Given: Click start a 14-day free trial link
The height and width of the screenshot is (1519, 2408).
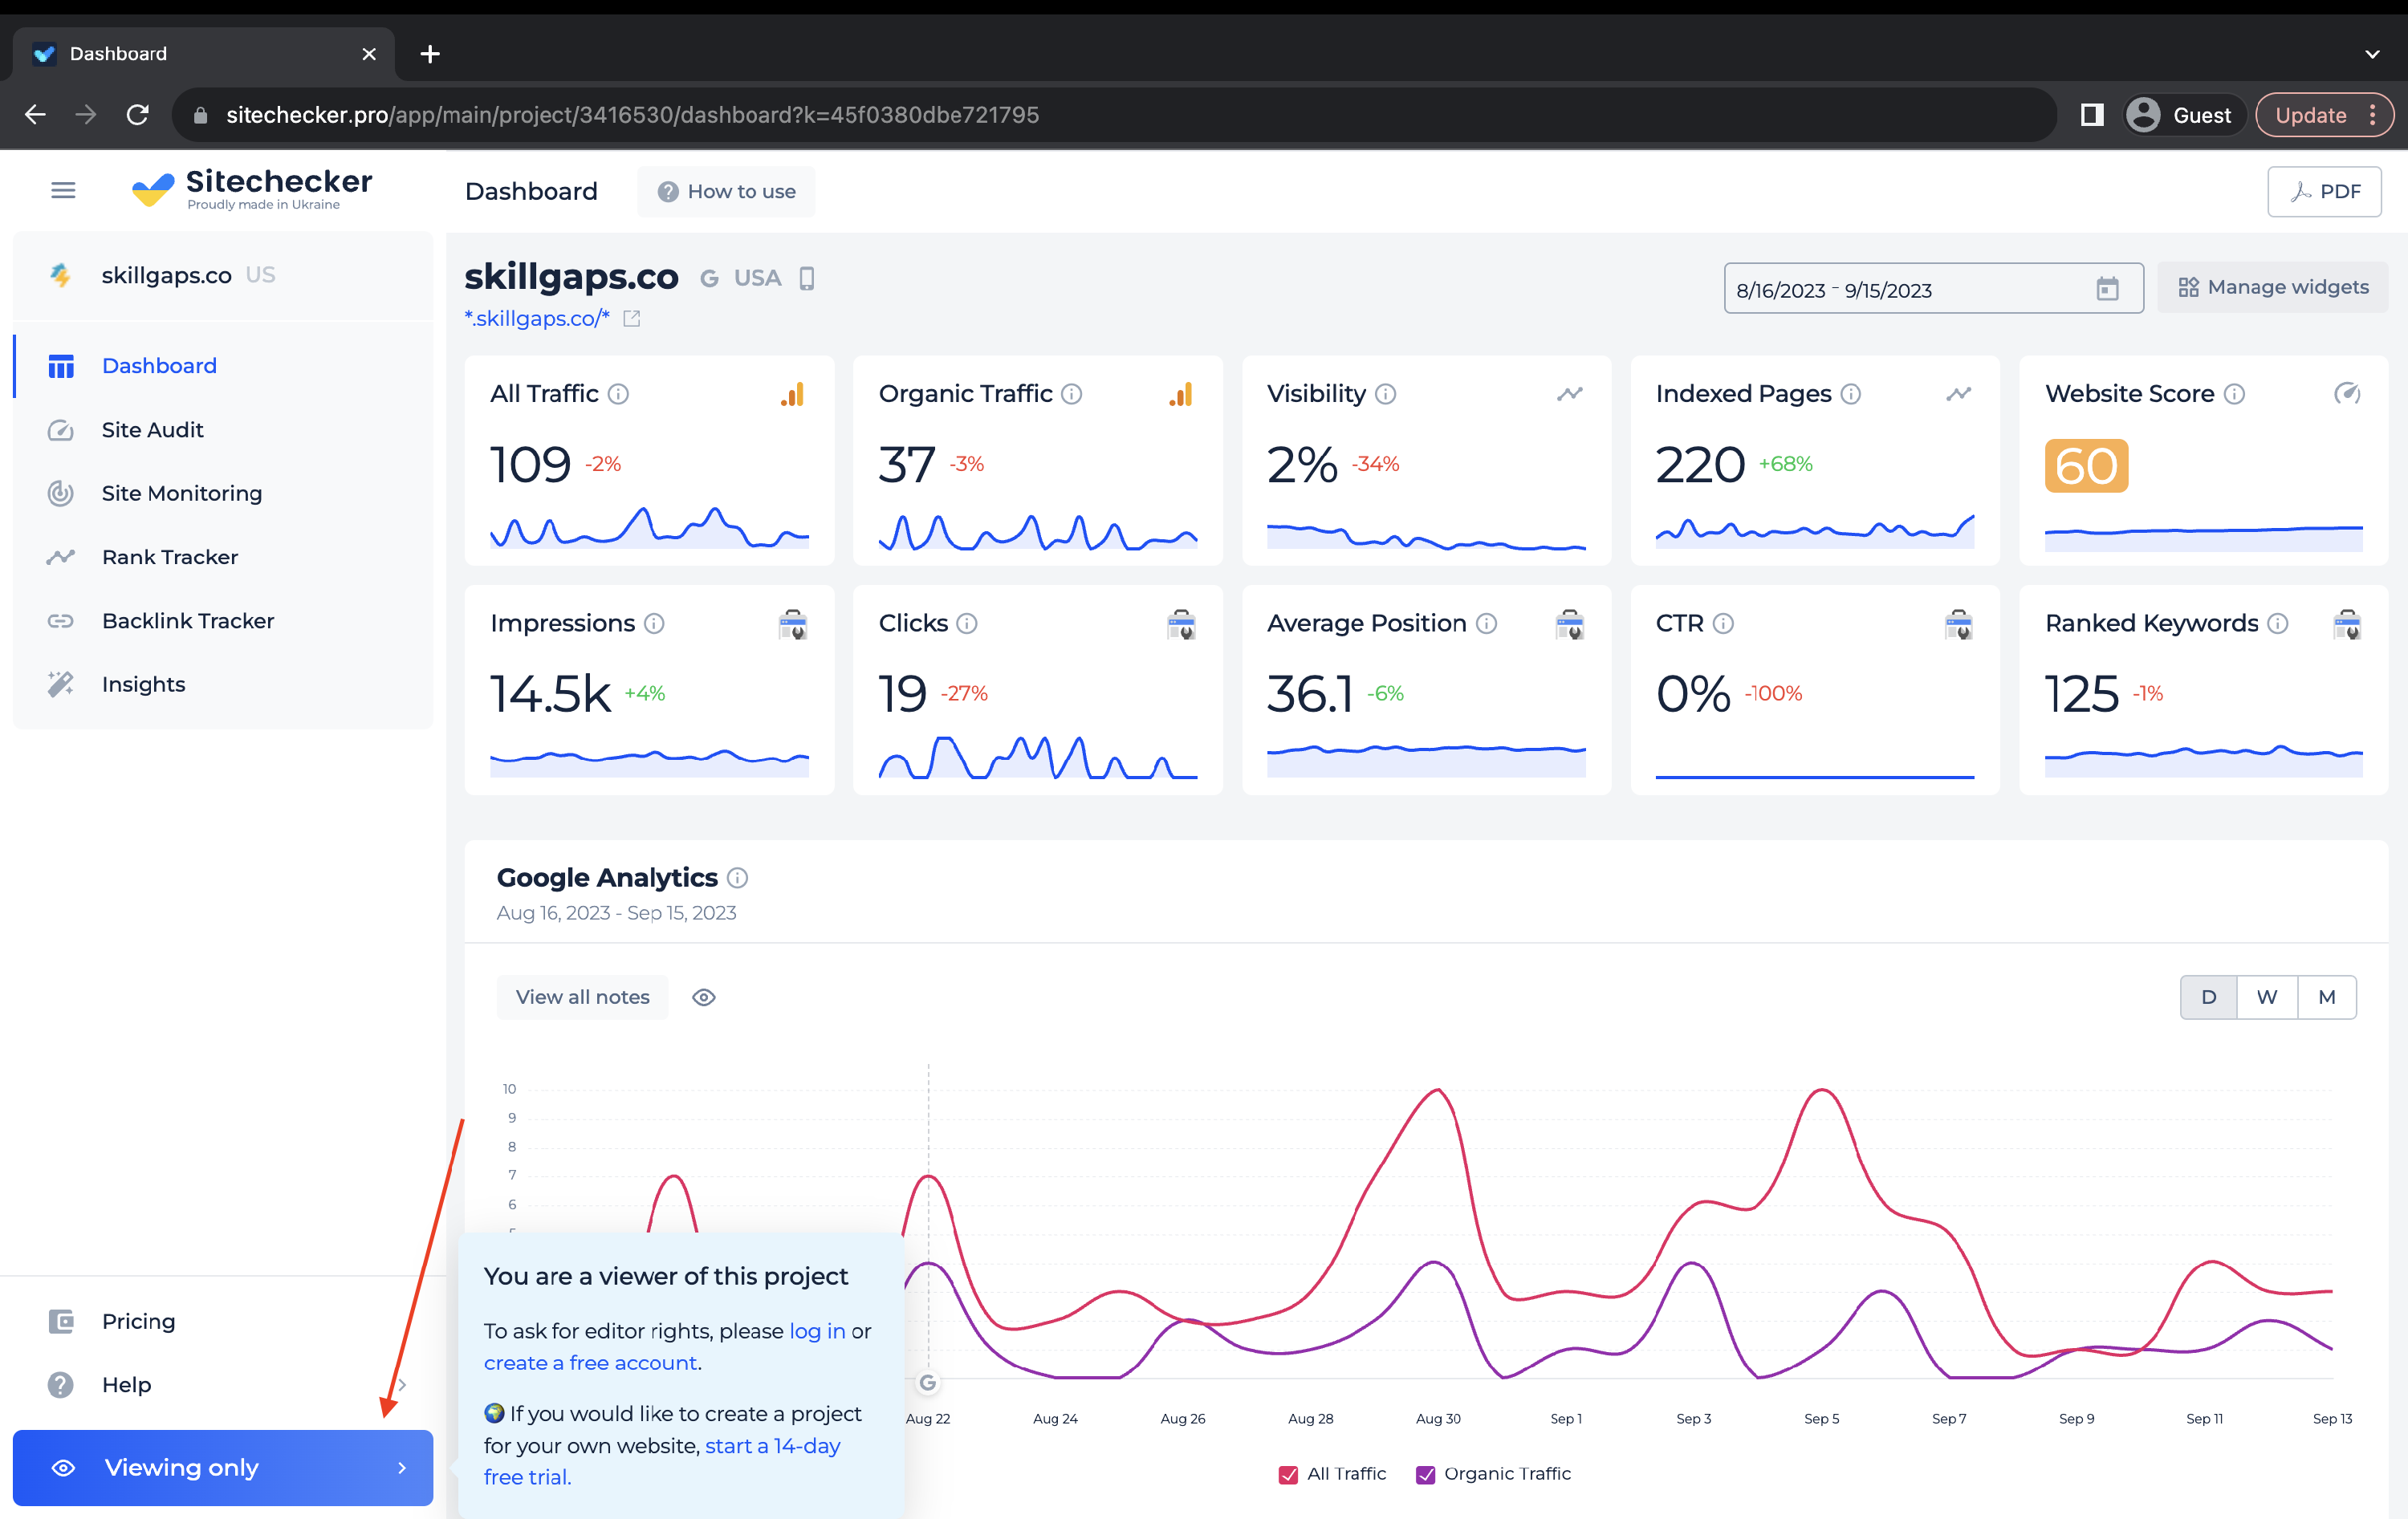Looking at the screenshot, I should click(x=662, y=1461).
